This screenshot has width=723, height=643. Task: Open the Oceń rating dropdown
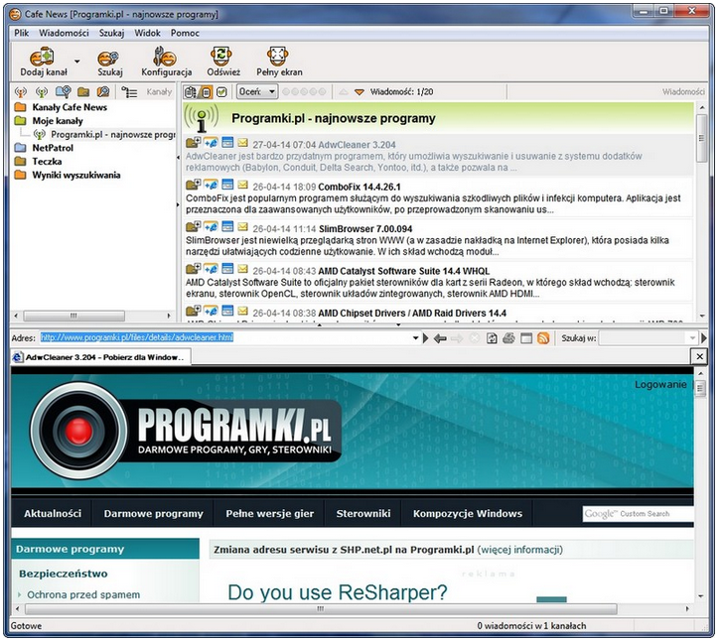coord(257,91)
